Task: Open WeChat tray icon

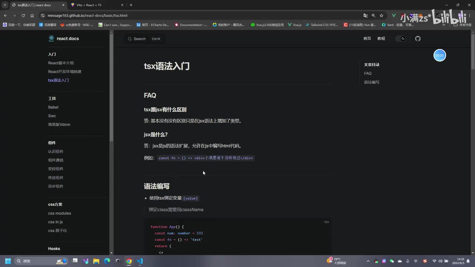Action: [392, 261]
